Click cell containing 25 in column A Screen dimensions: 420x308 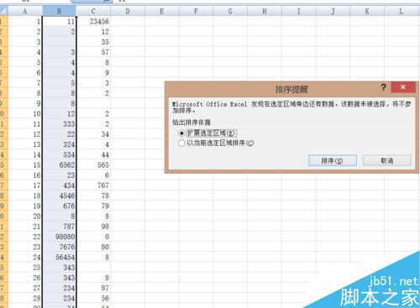click(25, 268)
